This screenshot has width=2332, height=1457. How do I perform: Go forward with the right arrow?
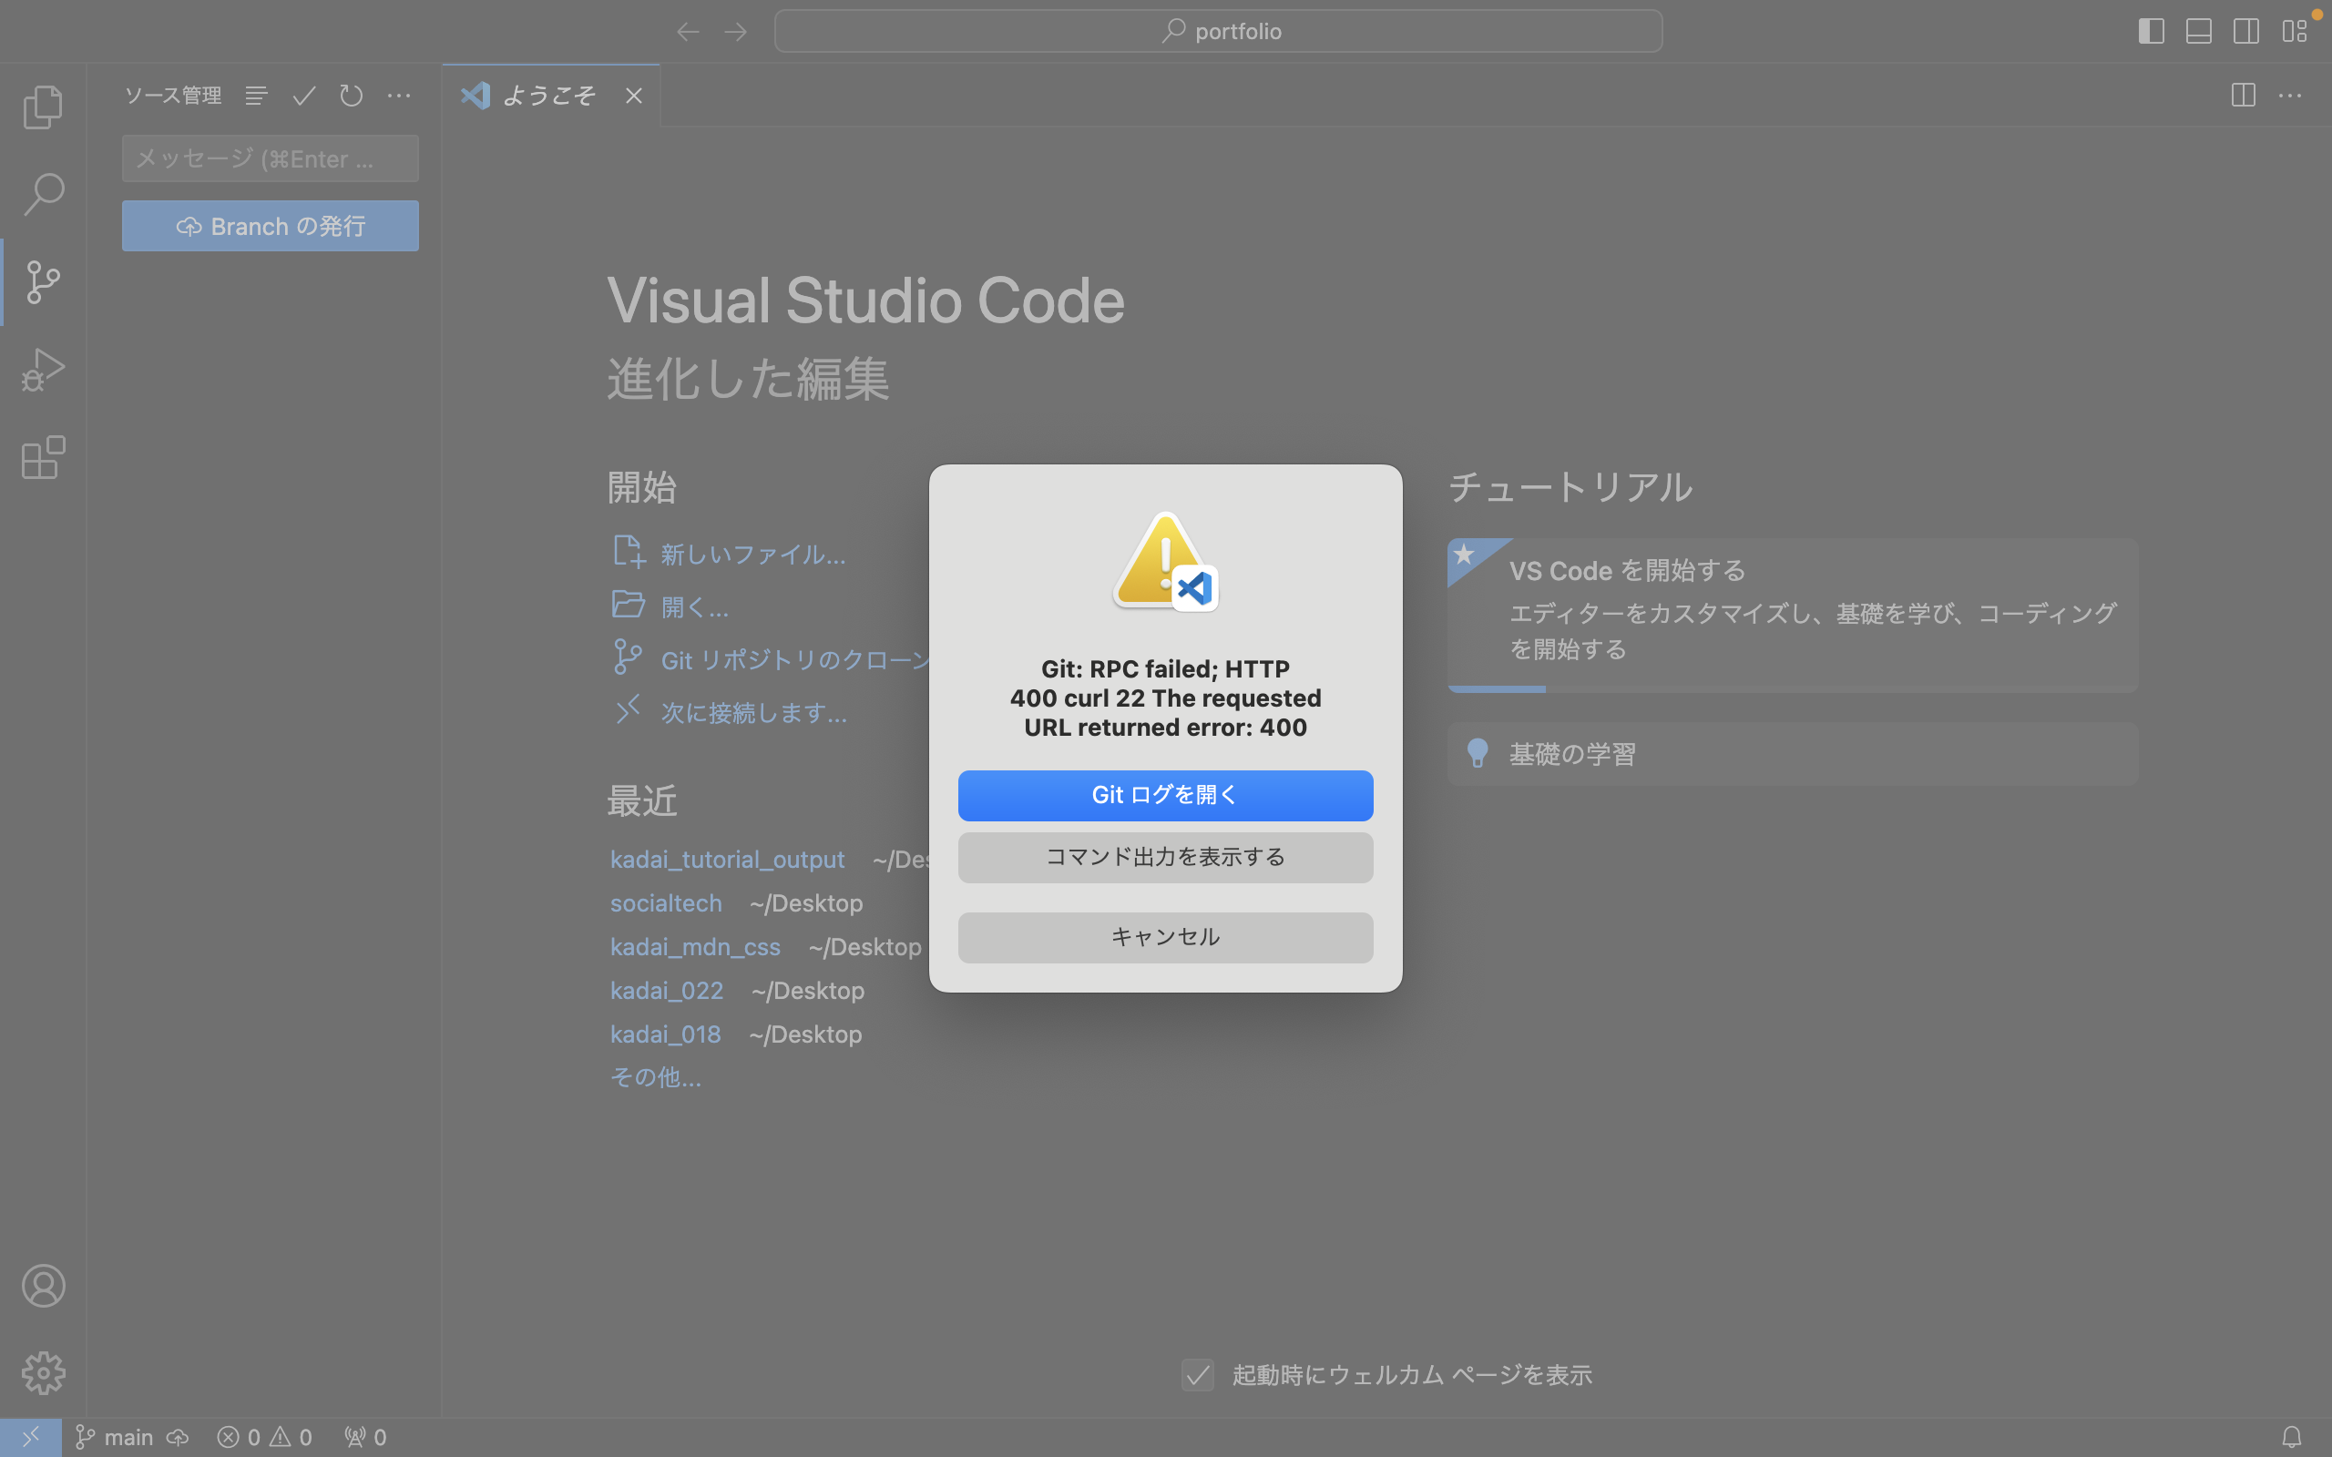[735, 32]
